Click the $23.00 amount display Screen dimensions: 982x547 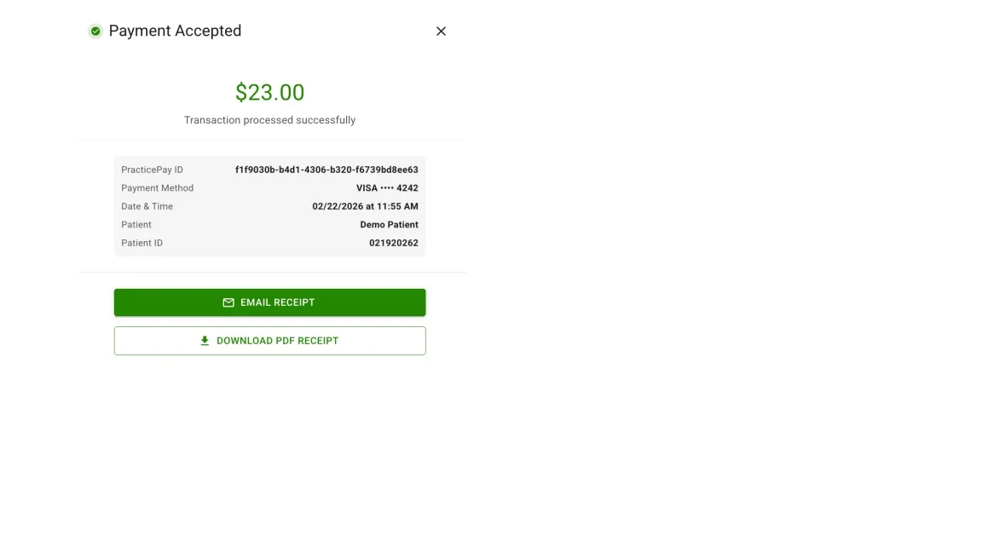tap(269, 91)
